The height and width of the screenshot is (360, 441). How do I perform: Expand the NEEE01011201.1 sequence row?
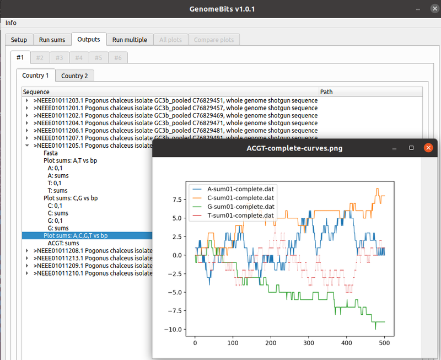tap(27, 108)
